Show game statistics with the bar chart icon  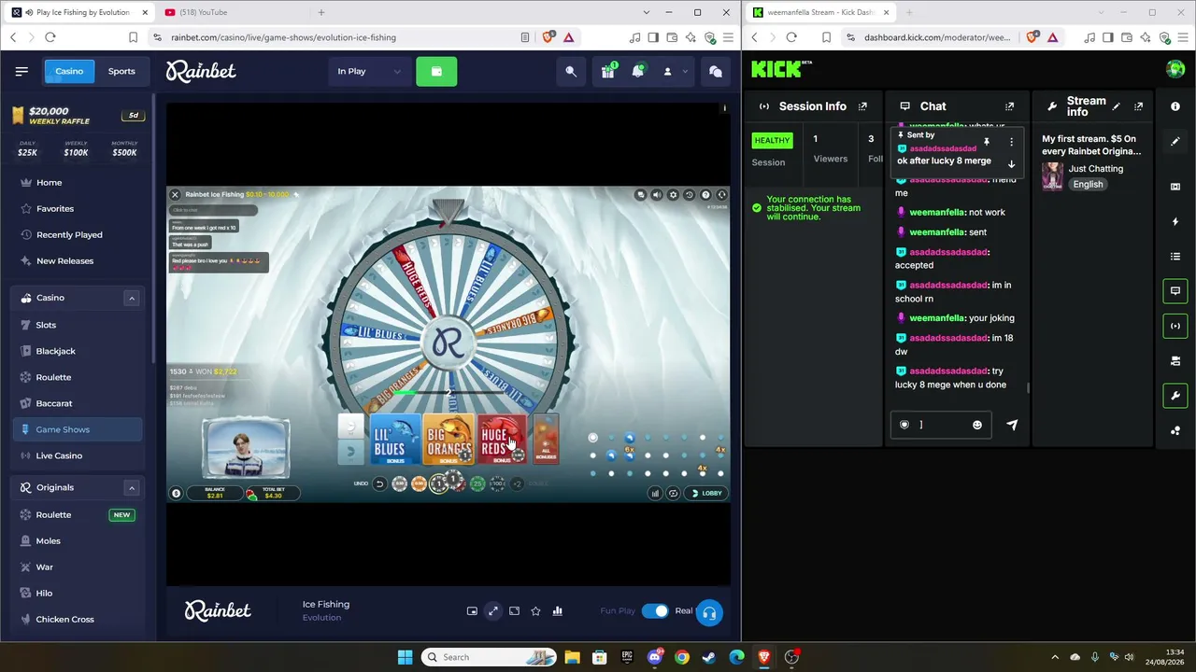pos(557,610)
